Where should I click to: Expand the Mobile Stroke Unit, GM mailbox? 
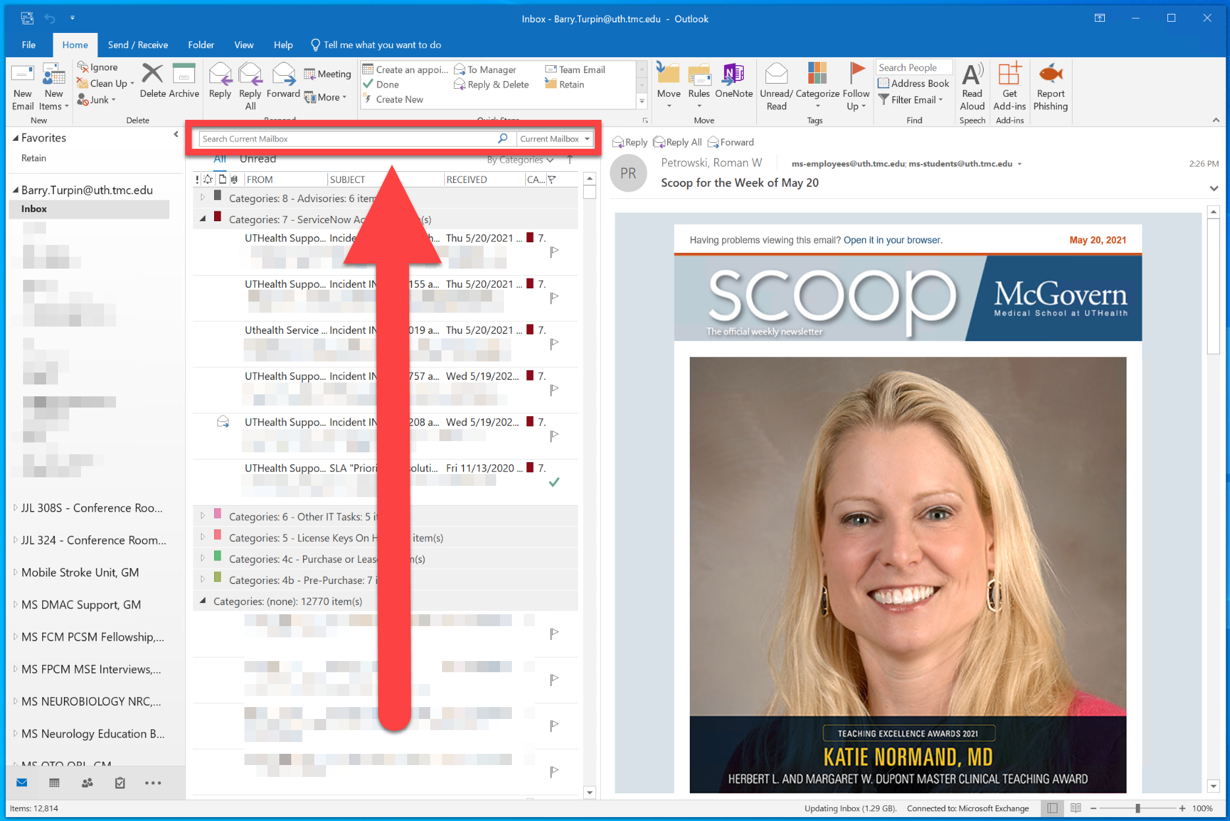(16, 572)
